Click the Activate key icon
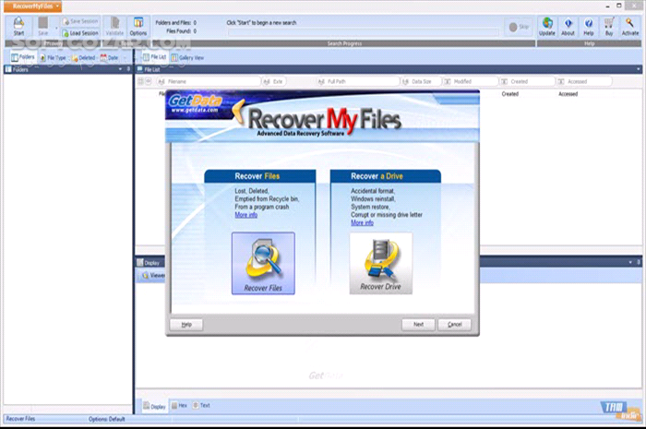The width and height of the screenshot is (646, 429). tap(630, 27)
